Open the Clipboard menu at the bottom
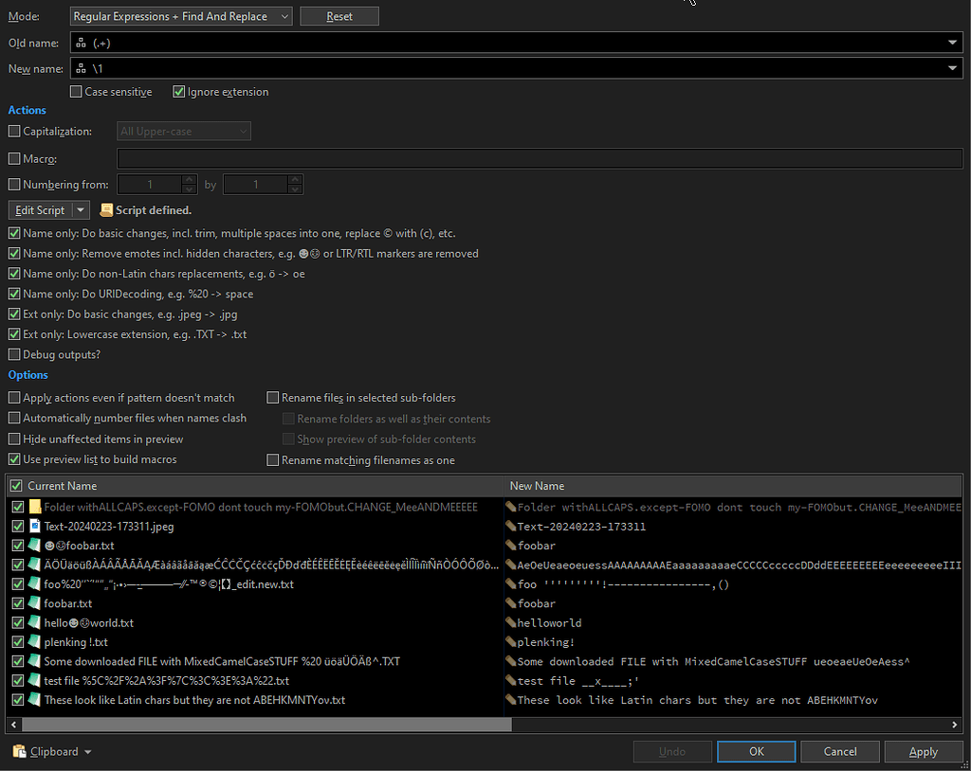This screenshot has height=771, width=971. tap(88, 751)
